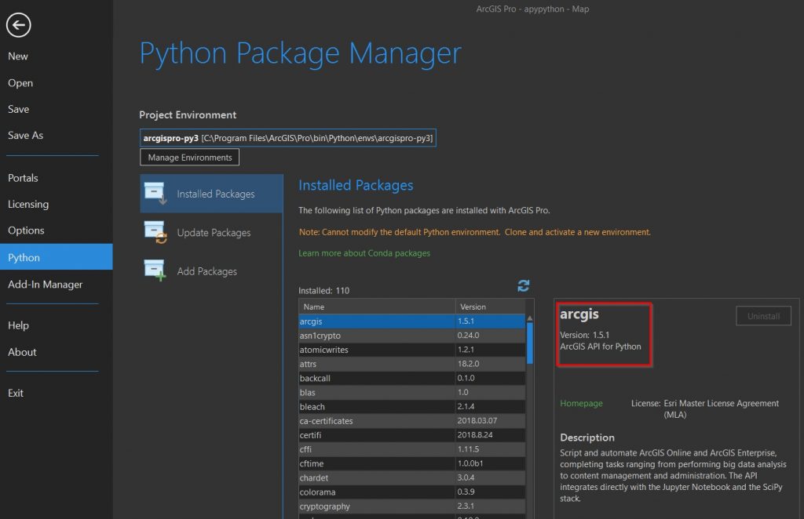Click Exit to close ArcGIS Pro
The image size is (804, 519).
[x=15, y=392]
